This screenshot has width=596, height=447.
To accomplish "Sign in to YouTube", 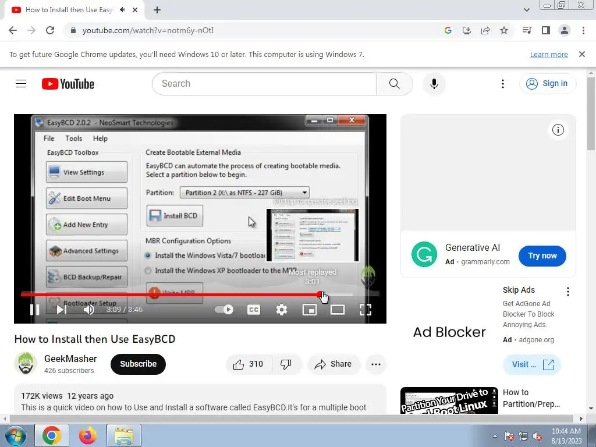I will pyautogui.click(x=548, y=84).
